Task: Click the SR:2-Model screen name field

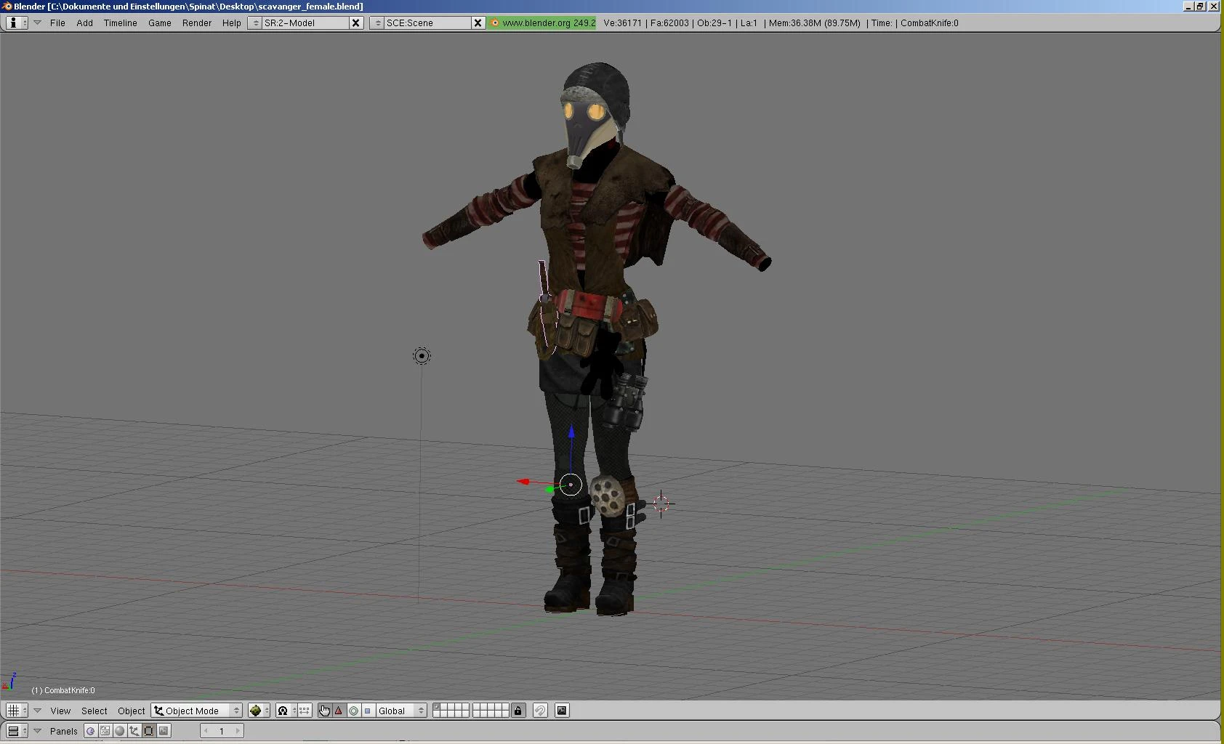Action: coord(305,23)
